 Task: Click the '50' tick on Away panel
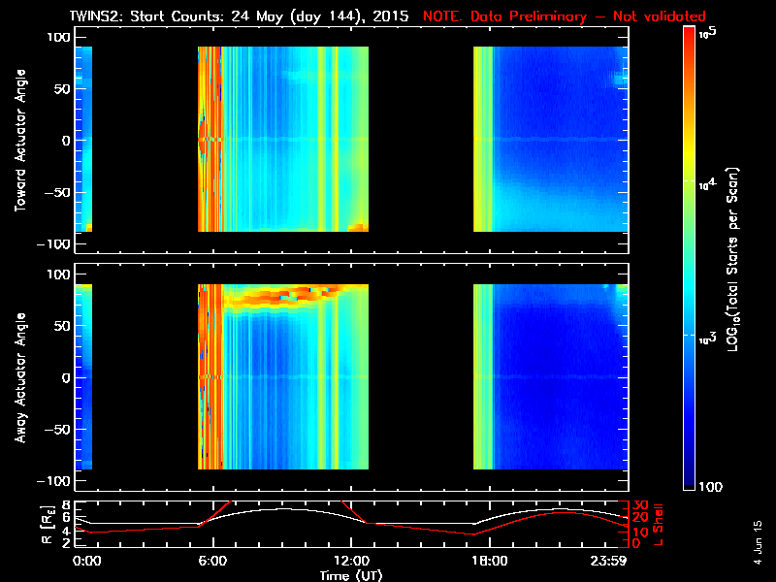click(62, 326)
